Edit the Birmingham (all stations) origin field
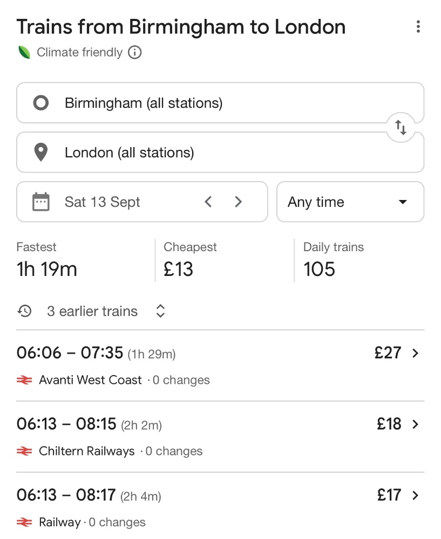 point(220,103)
